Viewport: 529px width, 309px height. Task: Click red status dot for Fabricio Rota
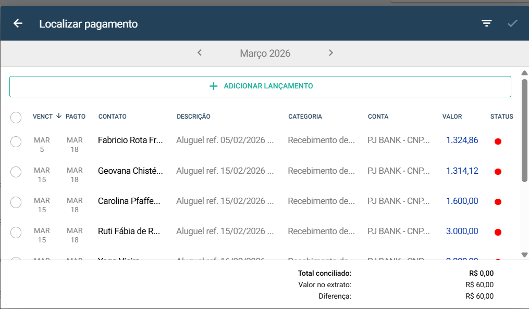498,141
